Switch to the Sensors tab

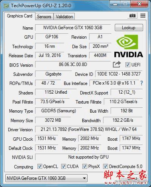(44, 17)
